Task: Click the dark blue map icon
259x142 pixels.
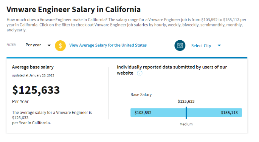Action: point(180,46)
